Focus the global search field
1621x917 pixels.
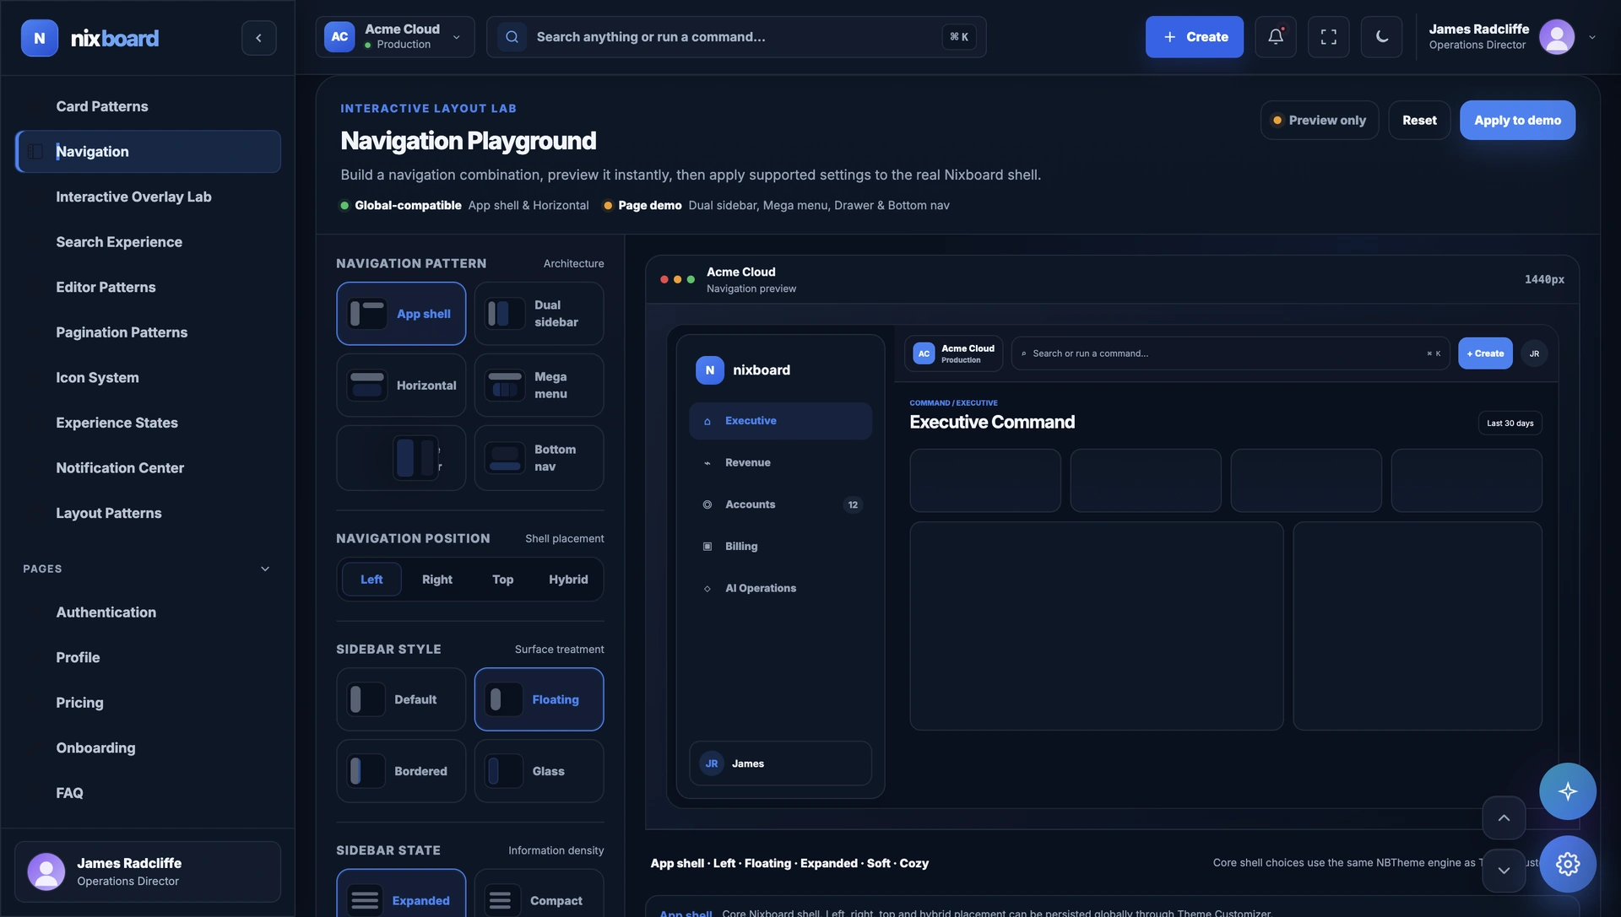click(735, 37)
